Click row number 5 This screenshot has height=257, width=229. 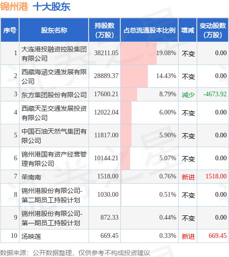click(15, 135)
